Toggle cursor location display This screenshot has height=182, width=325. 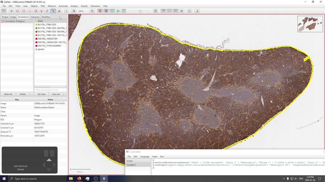[x=169, y=11]
